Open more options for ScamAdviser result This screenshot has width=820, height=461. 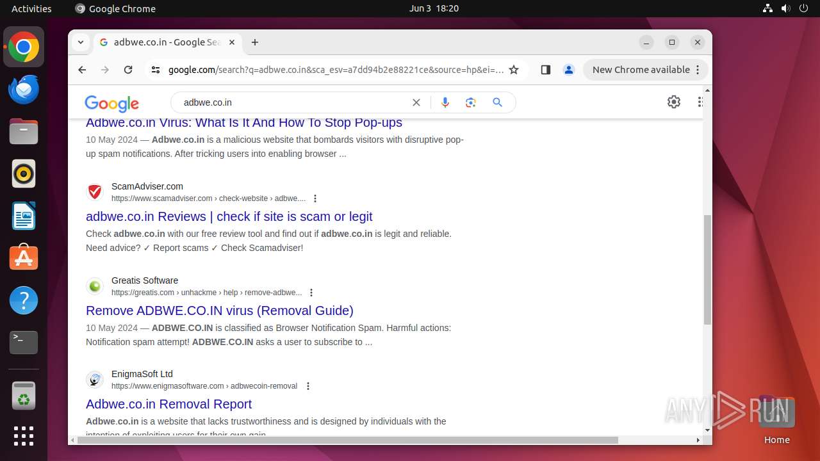pos(315,198)
